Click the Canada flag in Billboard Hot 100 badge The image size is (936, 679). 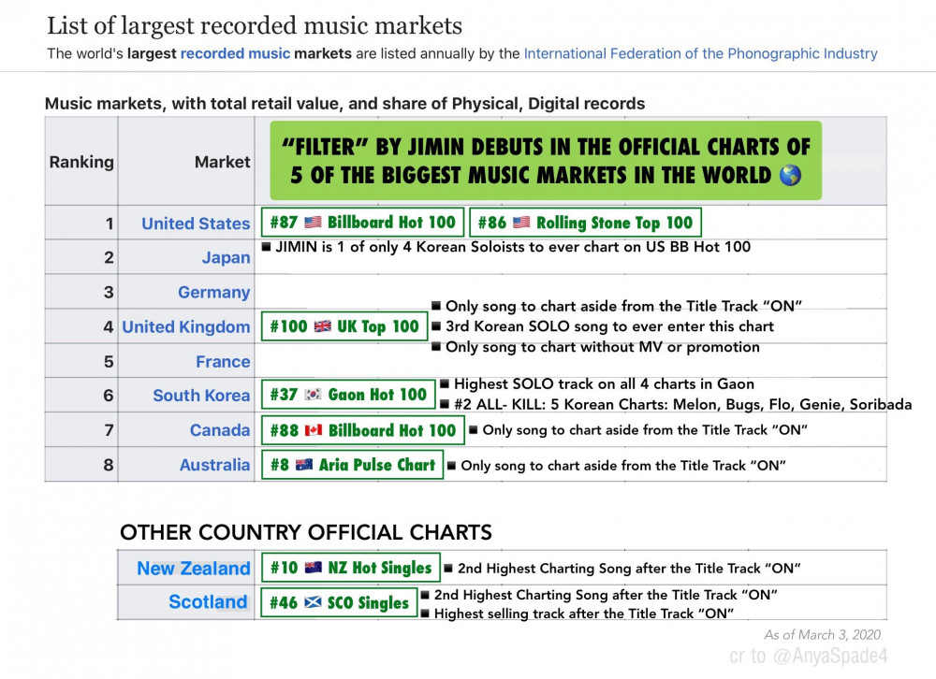pyautogui.click(x=314, y=430)
